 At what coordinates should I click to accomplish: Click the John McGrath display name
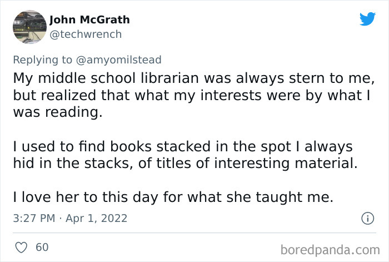(89, 20)
